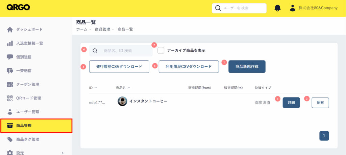Screen dimensions: 346x155
Task: Click 発行履歴CSVダウンロード button
Action: (x=119, y=67)
